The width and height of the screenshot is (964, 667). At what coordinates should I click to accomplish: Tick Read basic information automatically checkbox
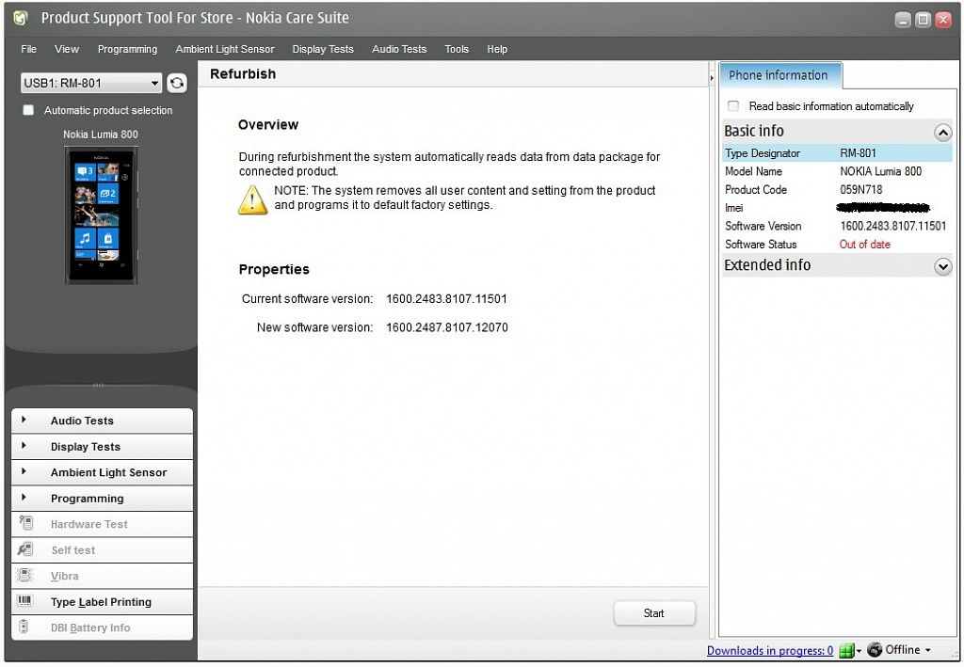tap(733, 106)
